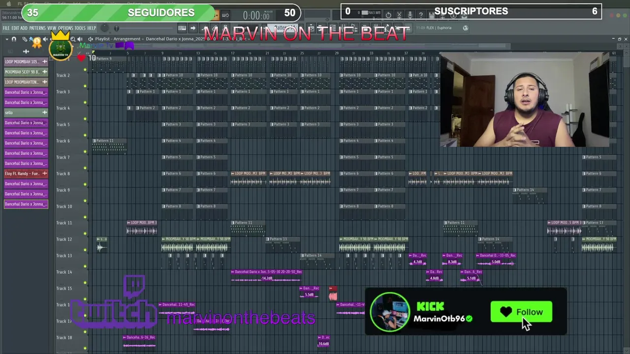Mute Track 4 with its green LED
Image resolution: width=630 pixels, height=354 pixels.
point(85,118)
